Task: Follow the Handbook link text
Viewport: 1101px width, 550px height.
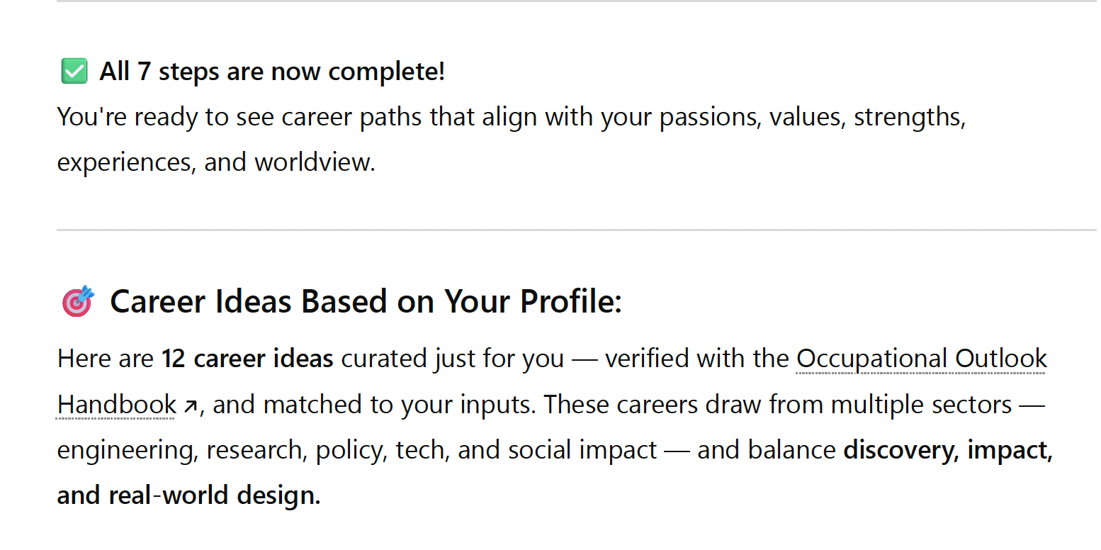Action: pos(117,405)
